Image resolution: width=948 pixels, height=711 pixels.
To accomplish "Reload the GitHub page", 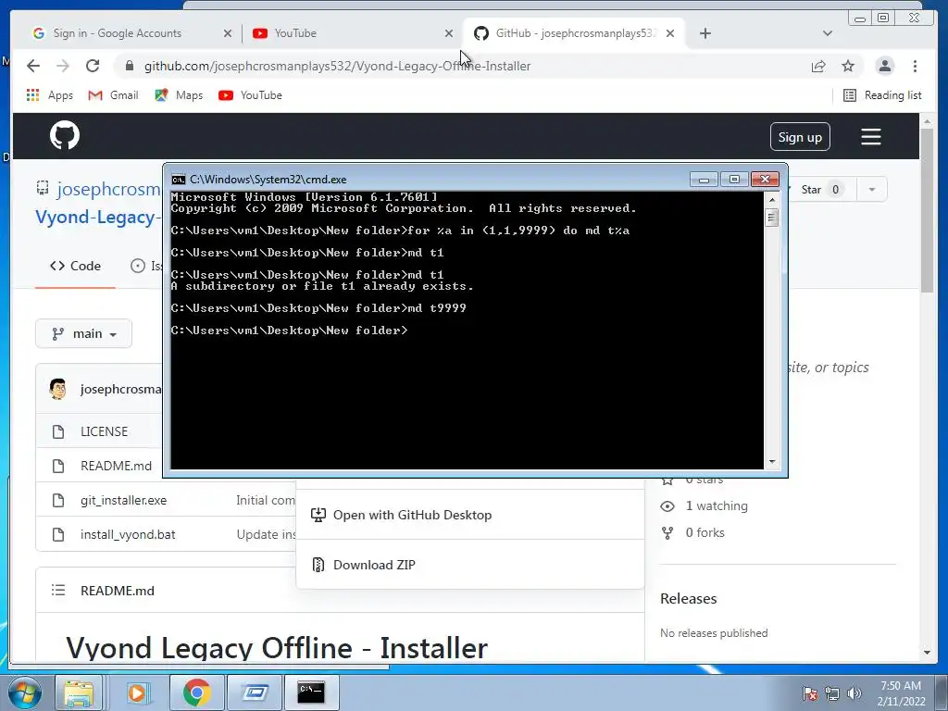I will tap(93, 66).
